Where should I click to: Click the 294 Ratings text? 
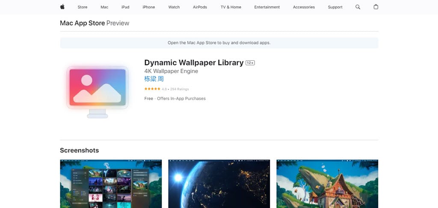179,89
